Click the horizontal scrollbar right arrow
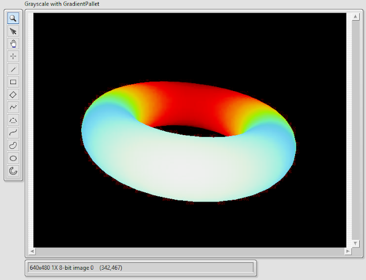This screenshot has height=280, width=366. pos(348,251)
